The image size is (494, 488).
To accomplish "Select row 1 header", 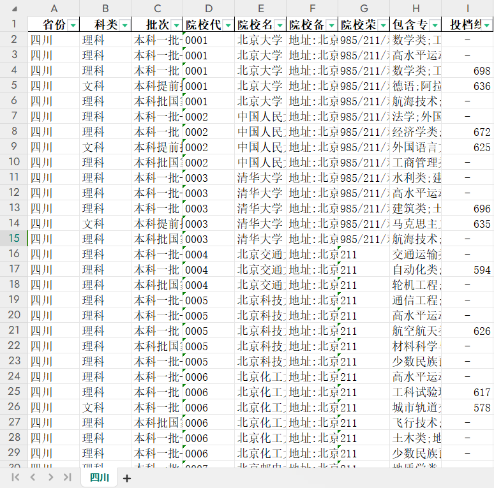I will point(14,24).
